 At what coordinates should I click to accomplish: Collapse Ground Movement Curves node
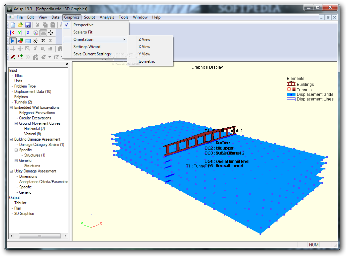[16, 123]
